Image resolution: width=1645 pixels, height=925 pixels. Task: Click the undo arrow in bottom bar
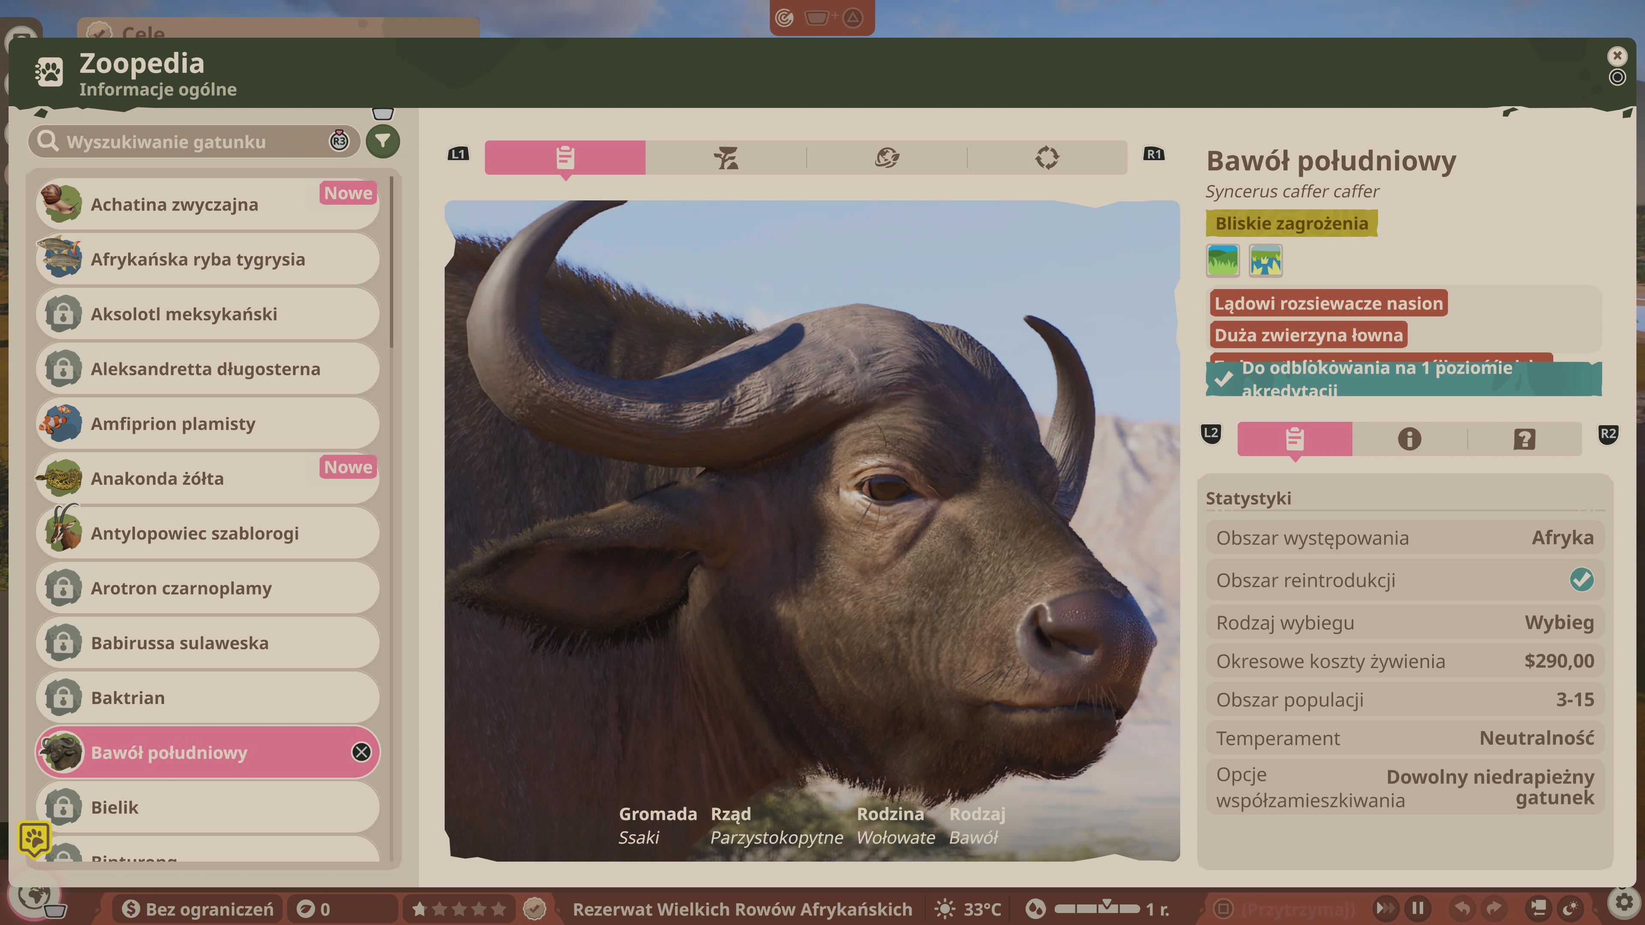(x=1462, y=908)
